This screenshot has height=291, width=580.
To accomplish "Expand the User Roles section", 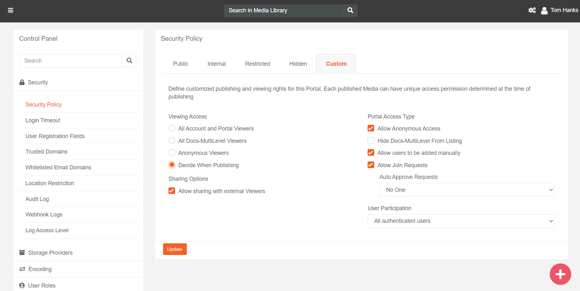I will coord(42,286).
